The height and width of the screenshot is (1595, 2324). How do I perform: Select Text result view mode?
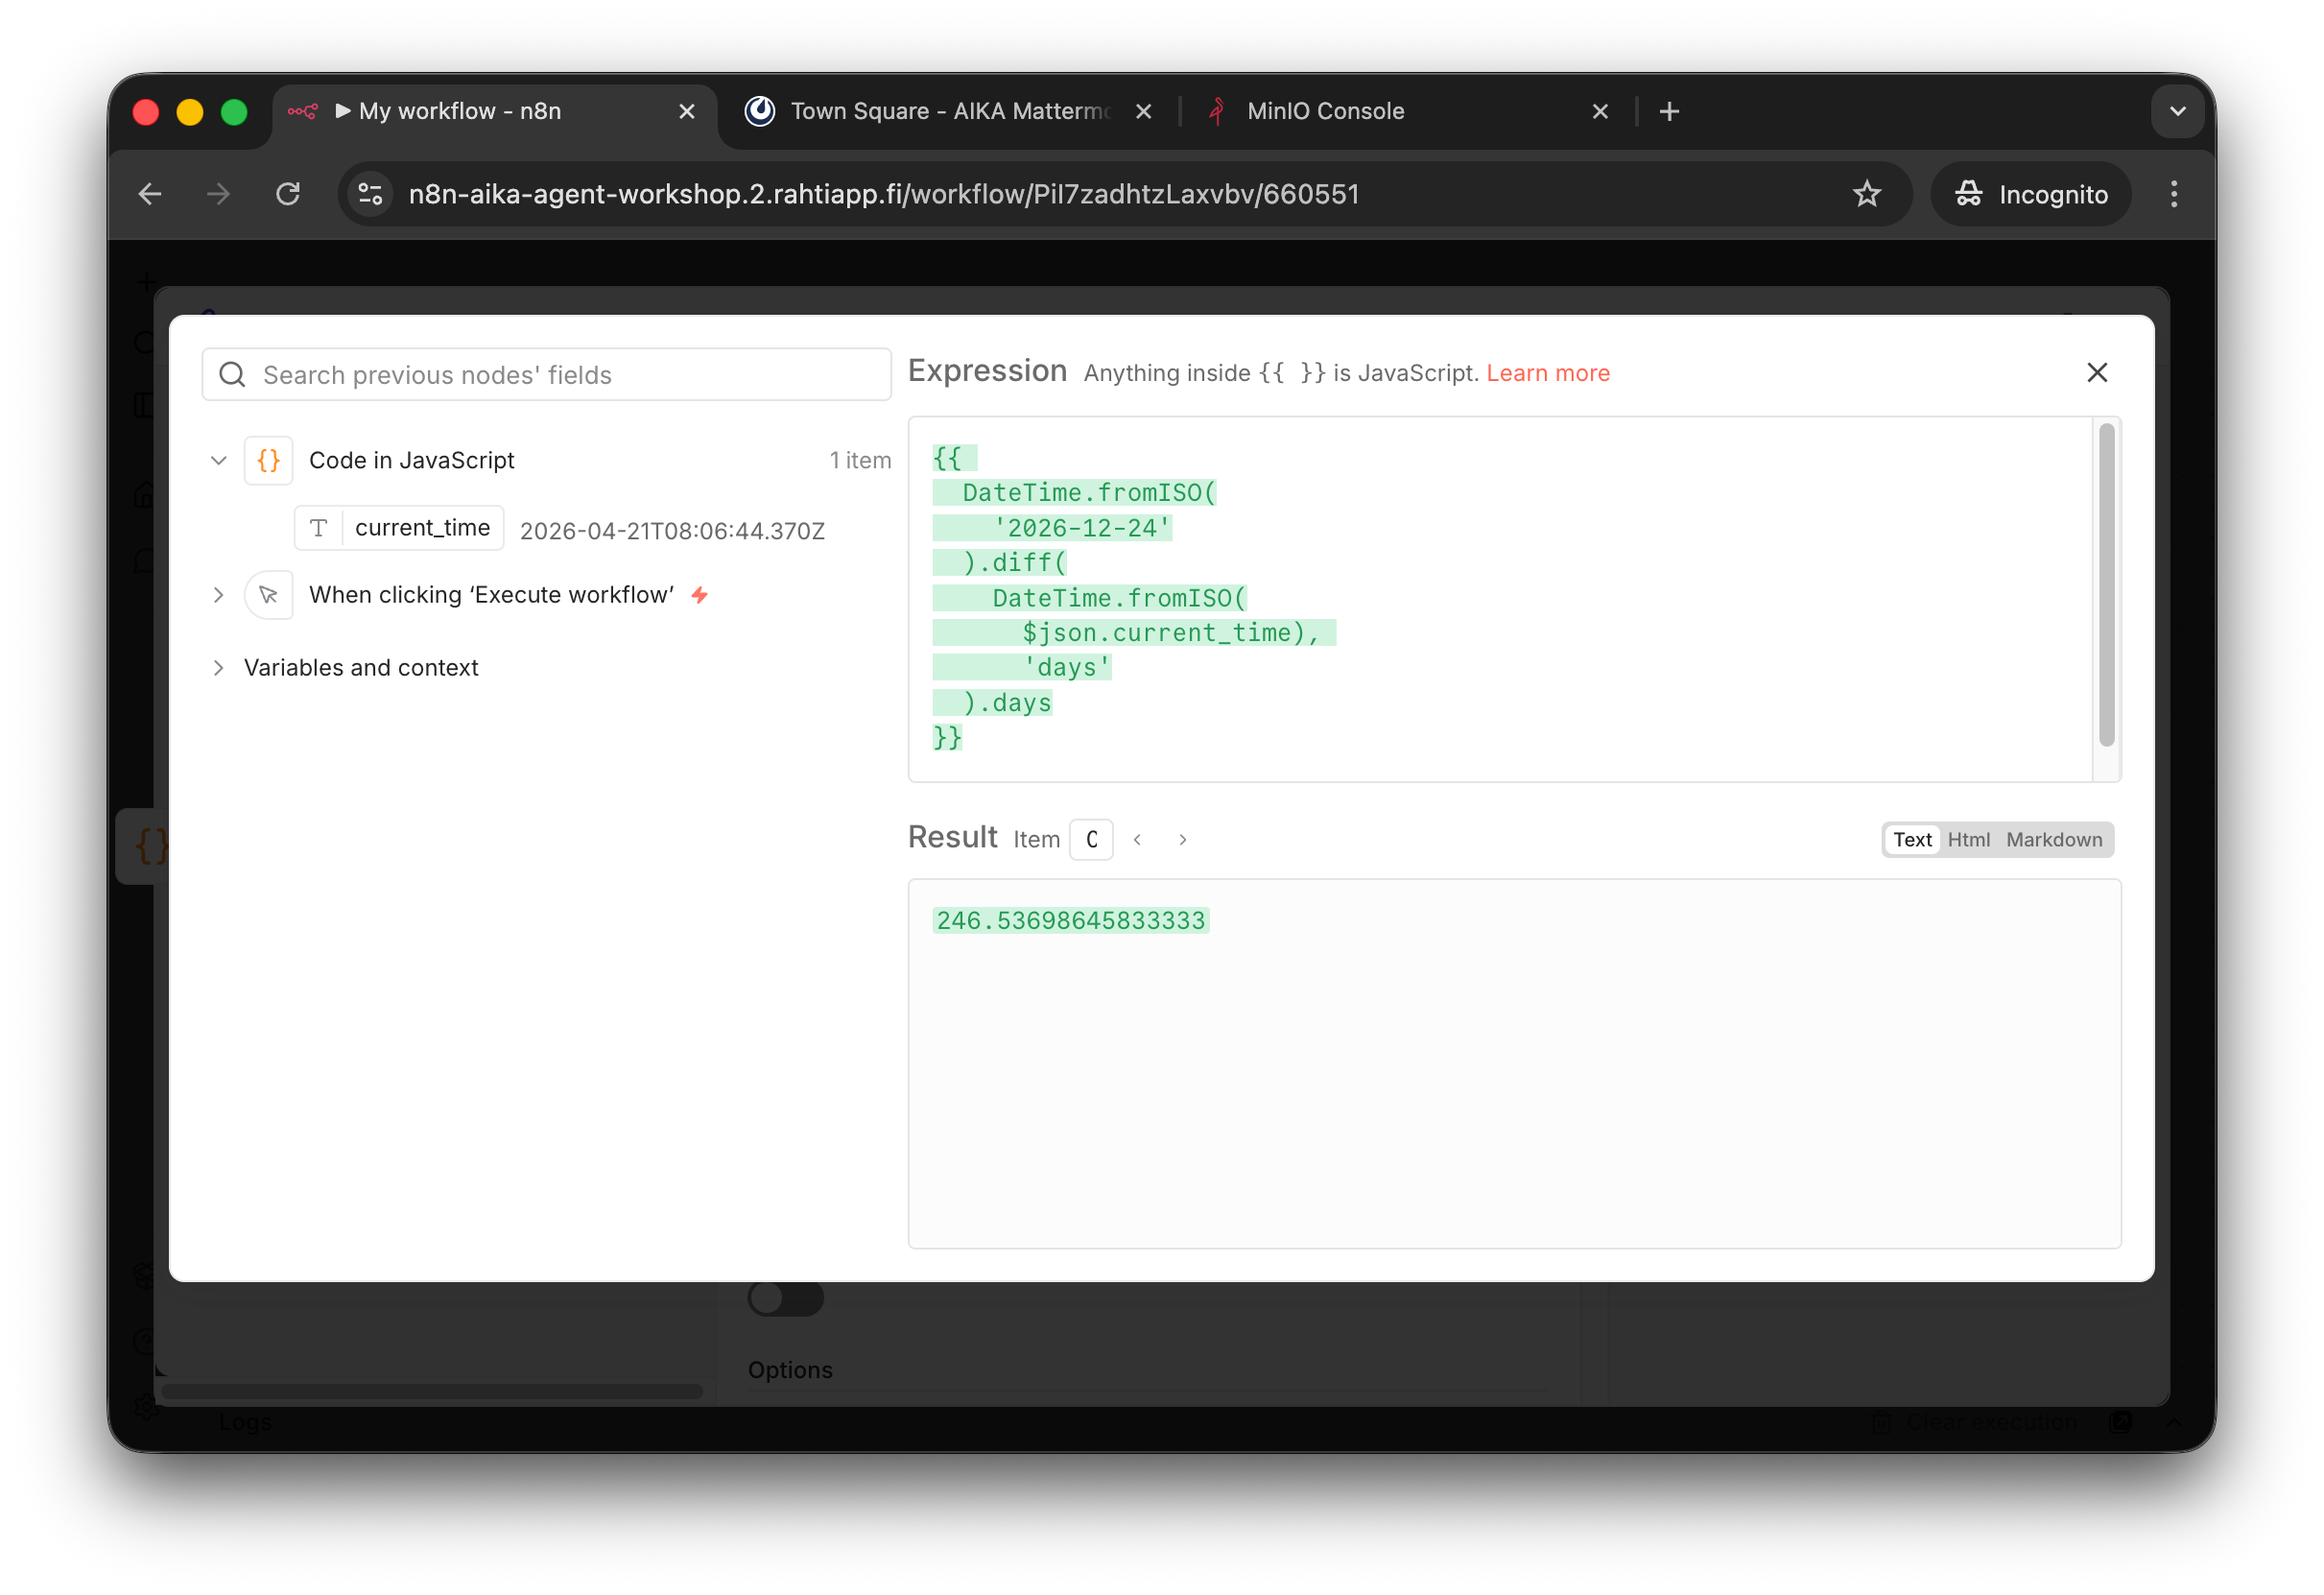pyautogui.click(x=1911, y=840)
